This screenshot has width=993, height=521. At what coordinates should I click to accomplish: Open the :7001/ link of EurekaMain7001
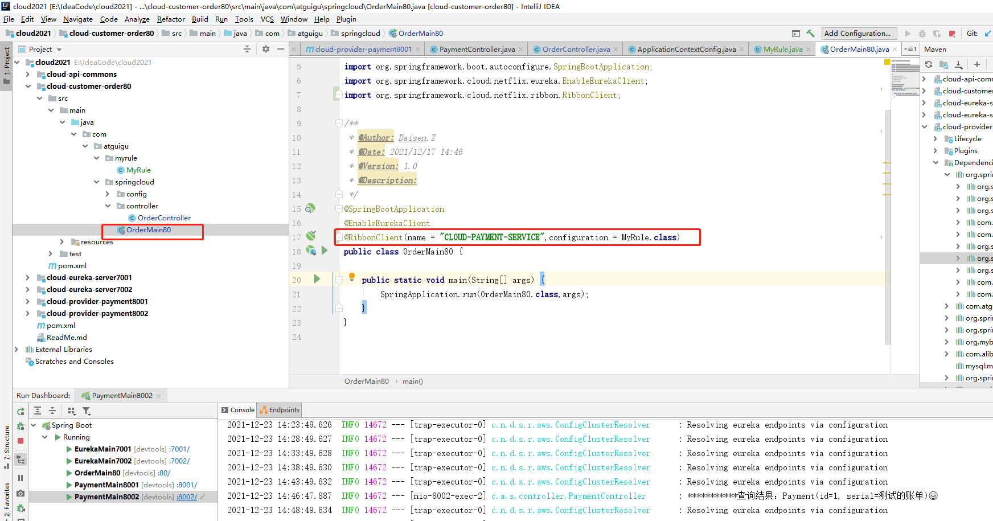point(180,449)
